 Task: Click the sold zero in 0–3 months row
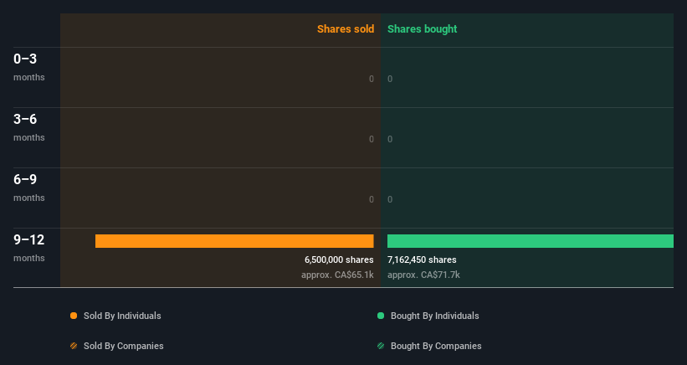point(371,79)
